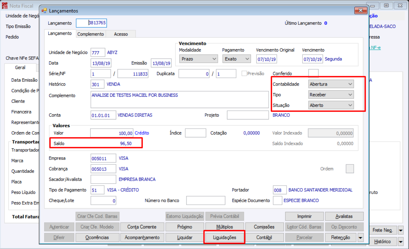This screenshot has width=409, height=249.
Task: Click the Ocorrências button
Action: pyautogui.click(x=97, y=238)
